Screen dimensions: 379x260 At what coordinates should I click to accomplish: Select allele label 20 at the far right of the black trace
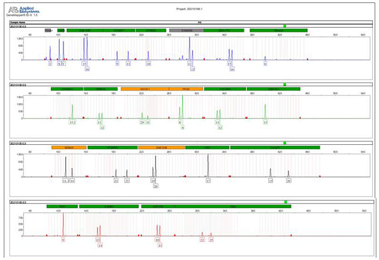(288, 180)
